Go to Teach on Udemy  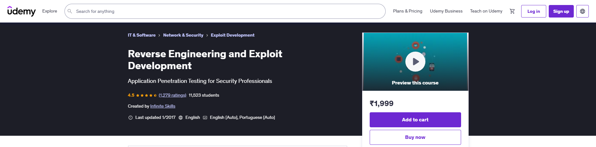pos(486,11)
